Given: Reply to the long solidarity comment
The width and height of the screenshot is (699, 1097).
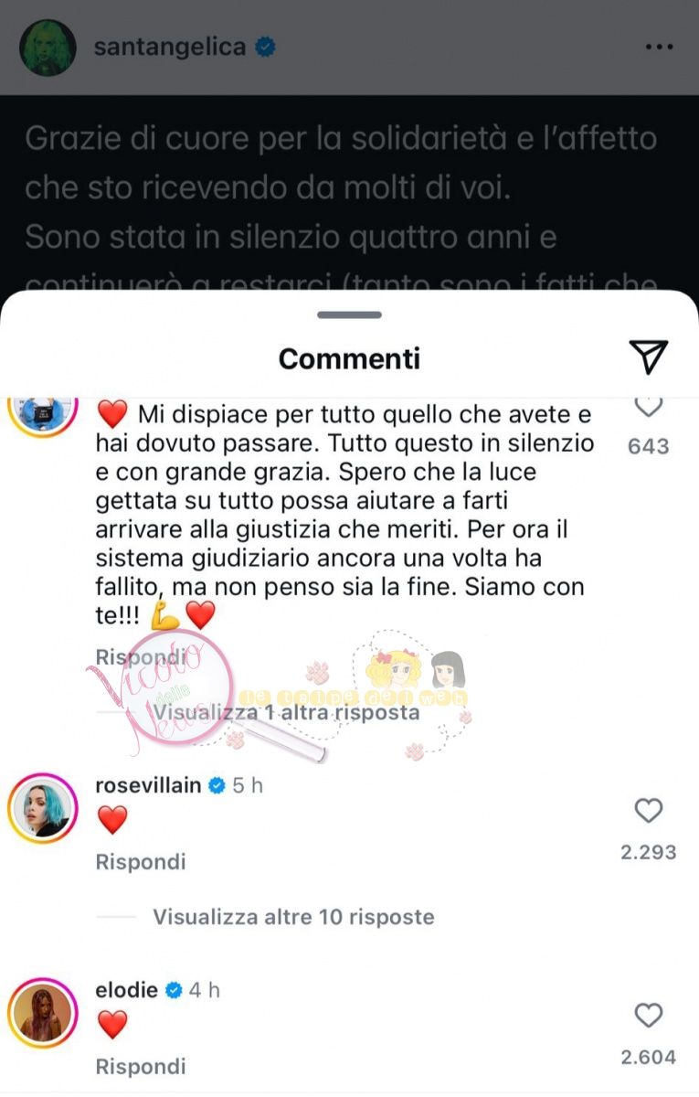Looking at the screenshot, I should 141,656.
